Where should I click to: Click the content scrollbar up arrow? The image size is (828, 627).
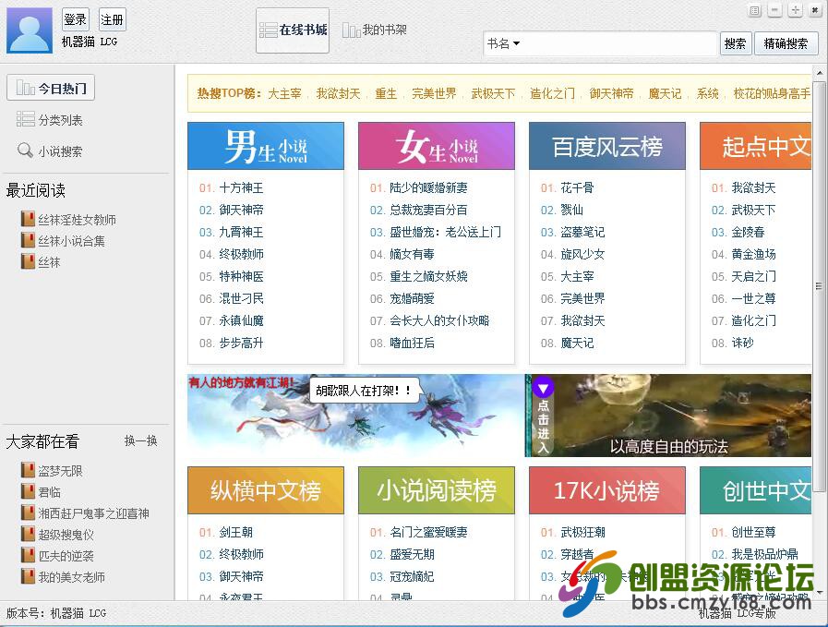point(819,73)
